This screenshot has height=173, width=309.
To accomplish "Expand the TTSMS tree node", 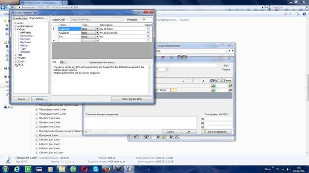I will tap(15, 58).
